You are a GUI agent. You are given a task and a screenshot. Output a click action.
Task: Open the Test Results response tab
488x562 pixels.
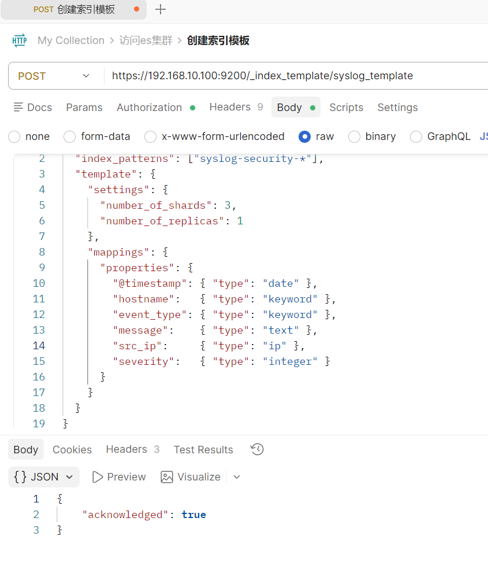[x=203, y=449]
